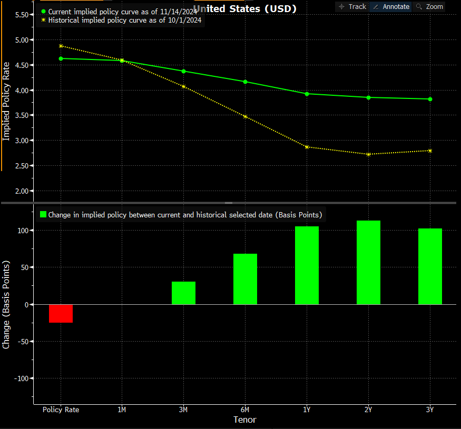Click the 'Implied Policy Rate' y-axis title
Viewport: 461px width, 429px height.
6,102
